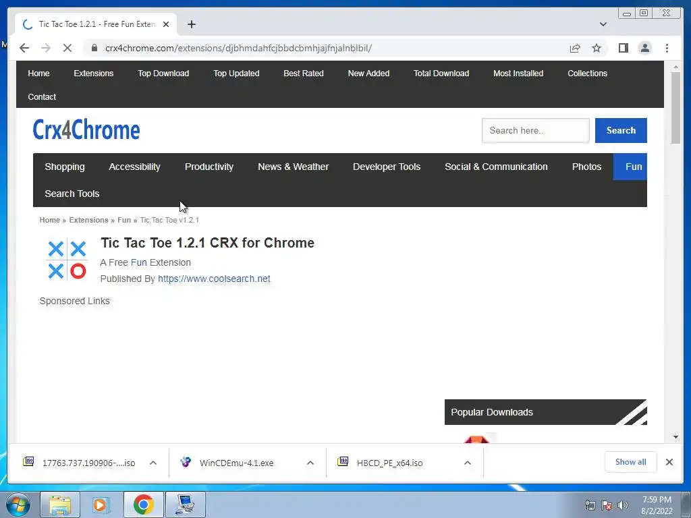Close the downloads bar

[x=669, y=462]
